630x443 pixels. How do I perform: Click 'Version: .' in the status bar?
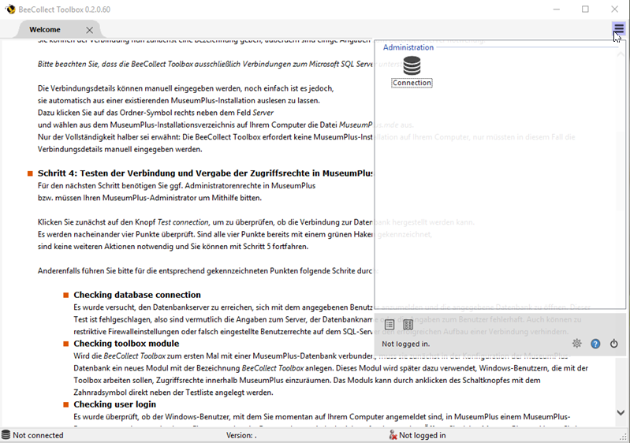pos(241,435)
